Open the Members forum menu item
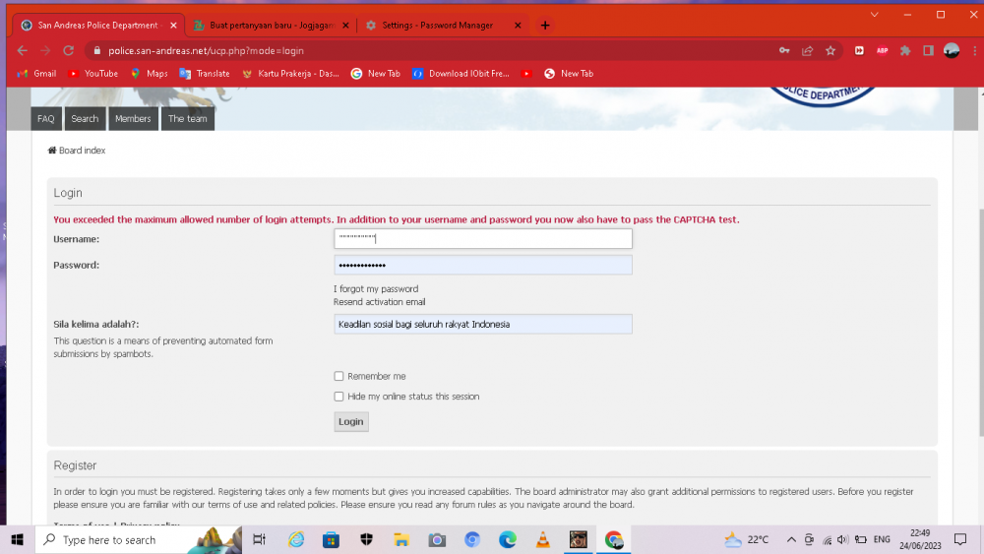This screenshot has width=984, height=554. click(133, 119)
